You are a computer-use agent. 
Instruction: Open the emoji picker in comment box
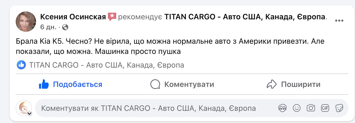click(x=296, y=108)
